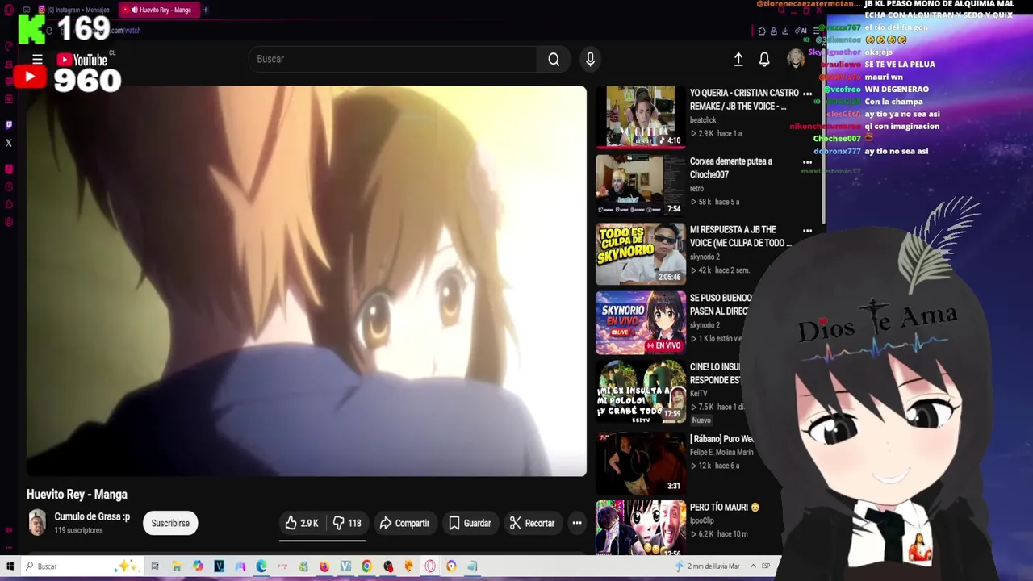Image resolution: width=1033 pixels, height=581 pixels.
Task: Open the SKYNORIO EN VIVO live thumbnail
Action: click(x=641, y=322)
